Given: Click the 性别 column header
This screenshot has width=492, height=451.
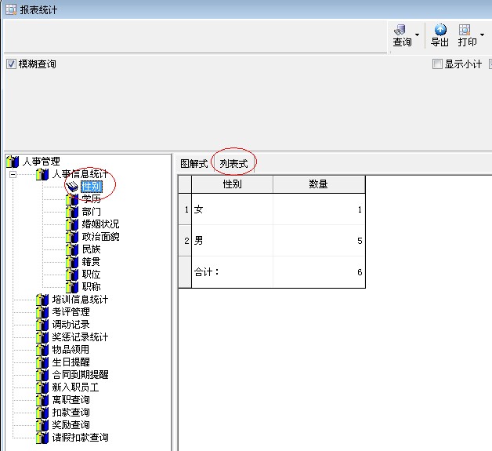Looking at the screenshot, I should [x=232, y=184].
